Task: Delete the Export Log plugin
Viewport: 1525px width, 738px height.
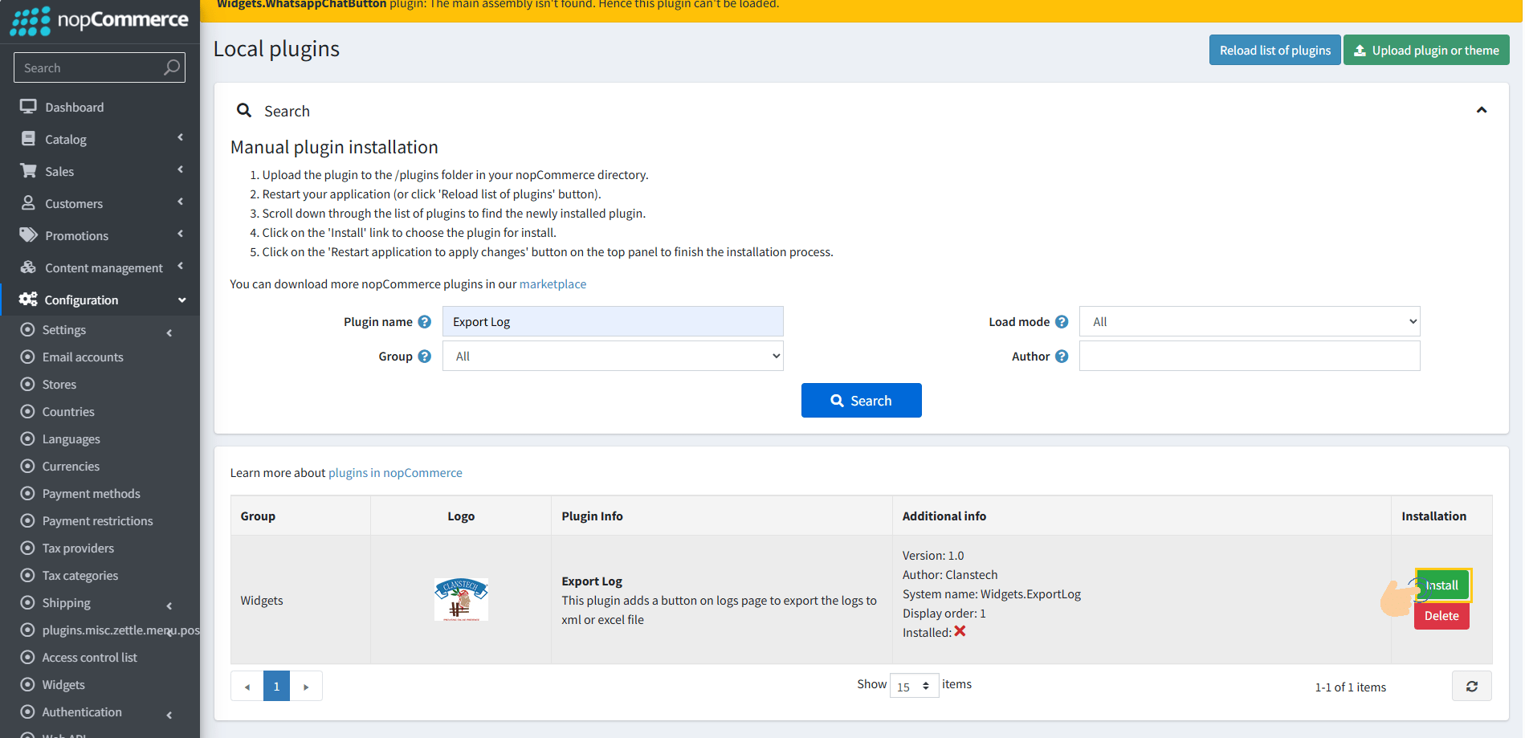Action: 1441,616
